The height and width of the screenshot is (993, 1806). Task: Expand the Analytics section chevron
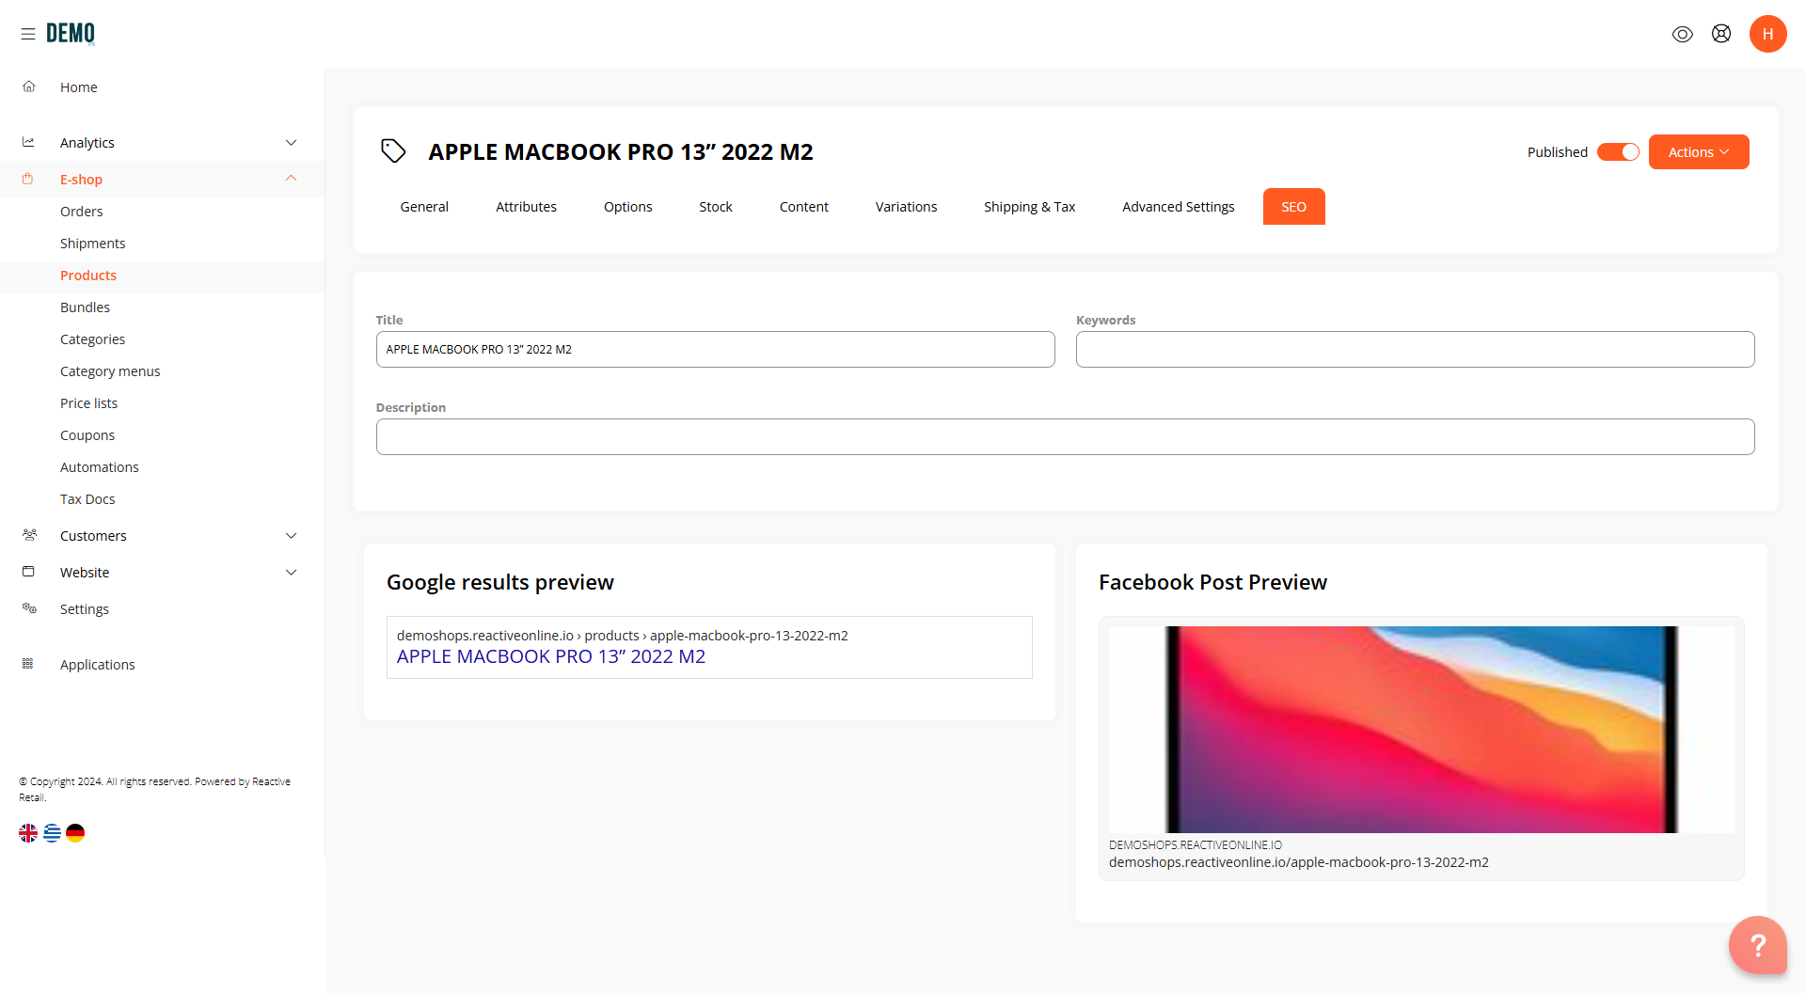pyautogui.click(x=292, y=142)
